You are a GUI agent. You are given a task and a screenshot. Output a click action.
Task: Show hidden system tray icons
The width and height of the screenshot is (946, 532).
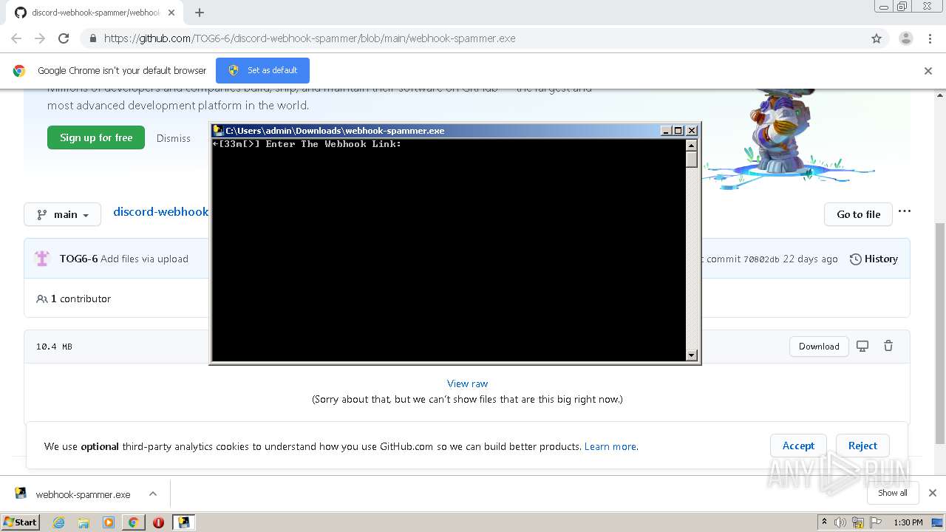coord(824,522)
